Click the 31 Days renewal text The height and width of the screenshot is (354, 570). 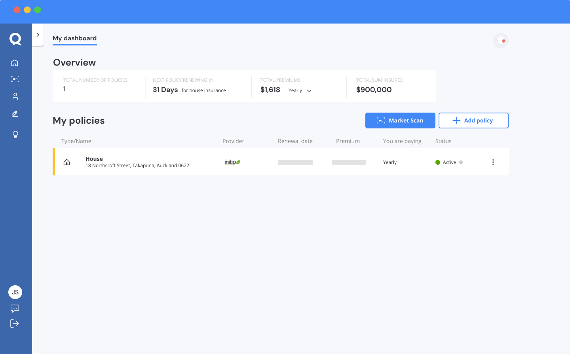click(x=165, y=90)
